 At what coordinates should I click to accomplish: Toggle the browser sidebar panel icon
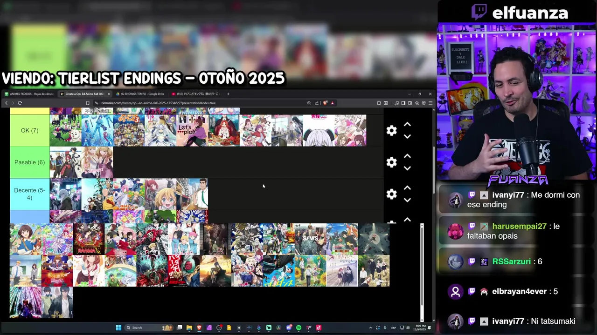pyautogui.click(x=403, y=103)
